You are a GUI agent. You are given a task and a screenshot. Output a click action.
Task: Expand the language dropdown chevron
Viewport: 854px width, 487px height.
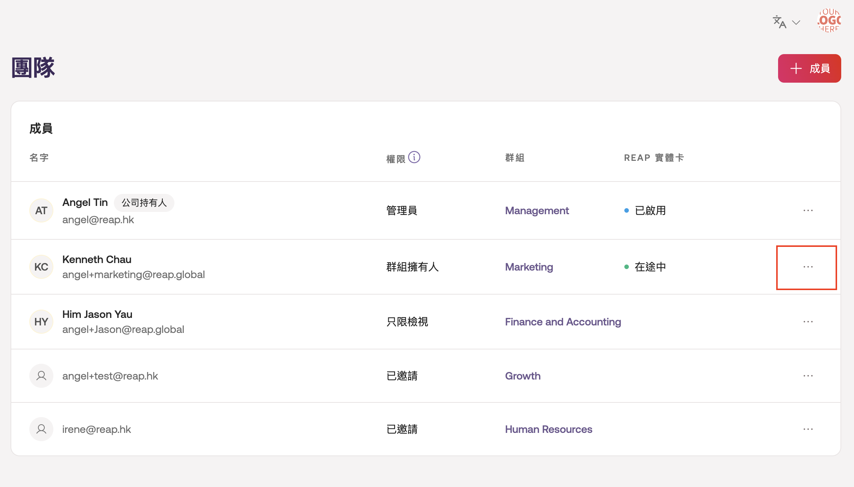click(x=796, y=23)
